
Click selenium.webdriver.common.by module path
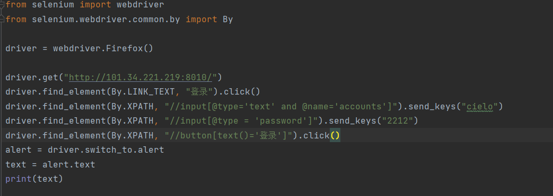106,20
